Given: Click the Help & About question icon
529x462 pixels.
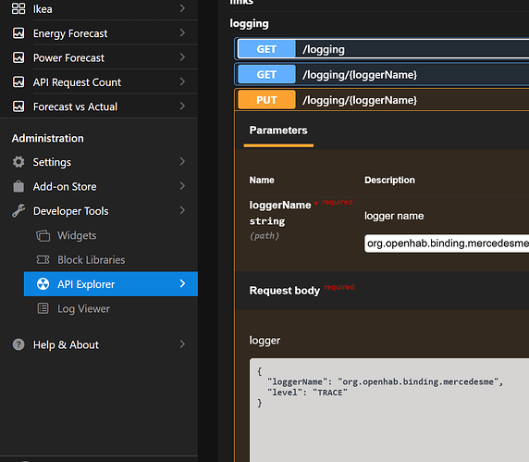Looking at the screenshot, I should tap(18, 344).
